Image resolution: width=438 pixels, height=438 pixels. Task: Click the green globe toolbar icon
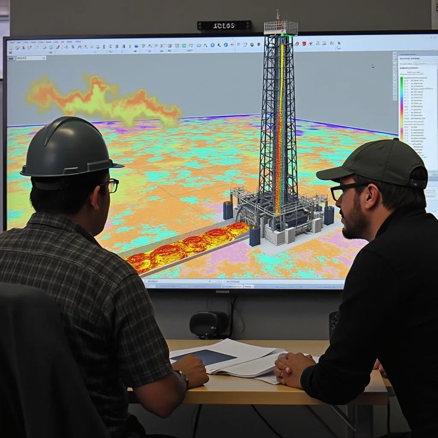click(x=252, y=44)
